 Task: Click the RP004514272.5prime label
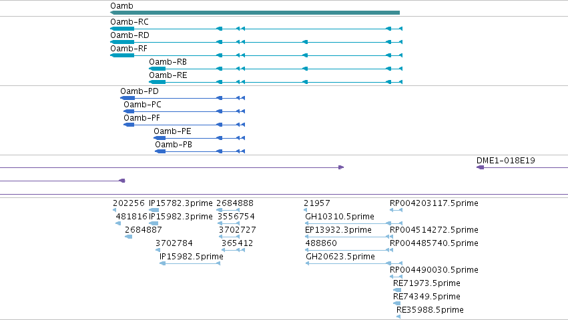tap(434, 230)
